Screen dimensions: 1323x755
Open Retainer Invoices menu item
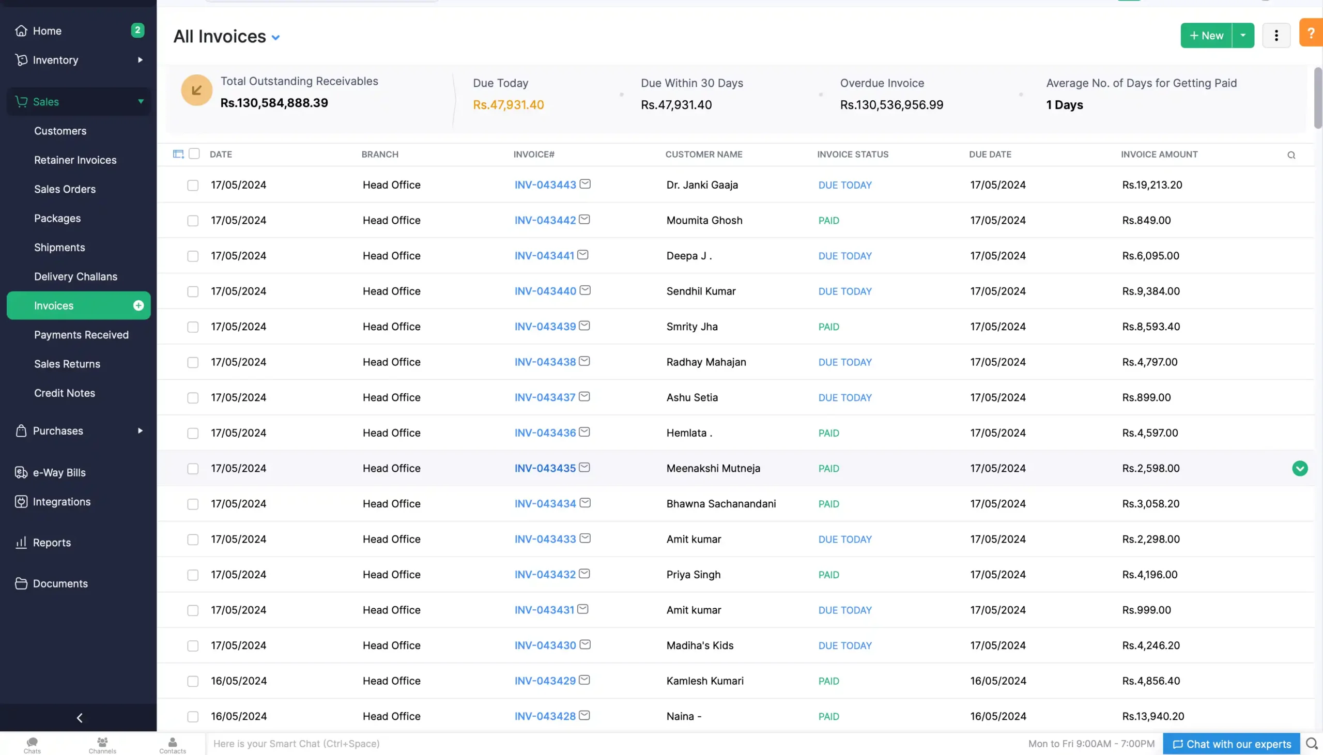click(x=75, y=160)
